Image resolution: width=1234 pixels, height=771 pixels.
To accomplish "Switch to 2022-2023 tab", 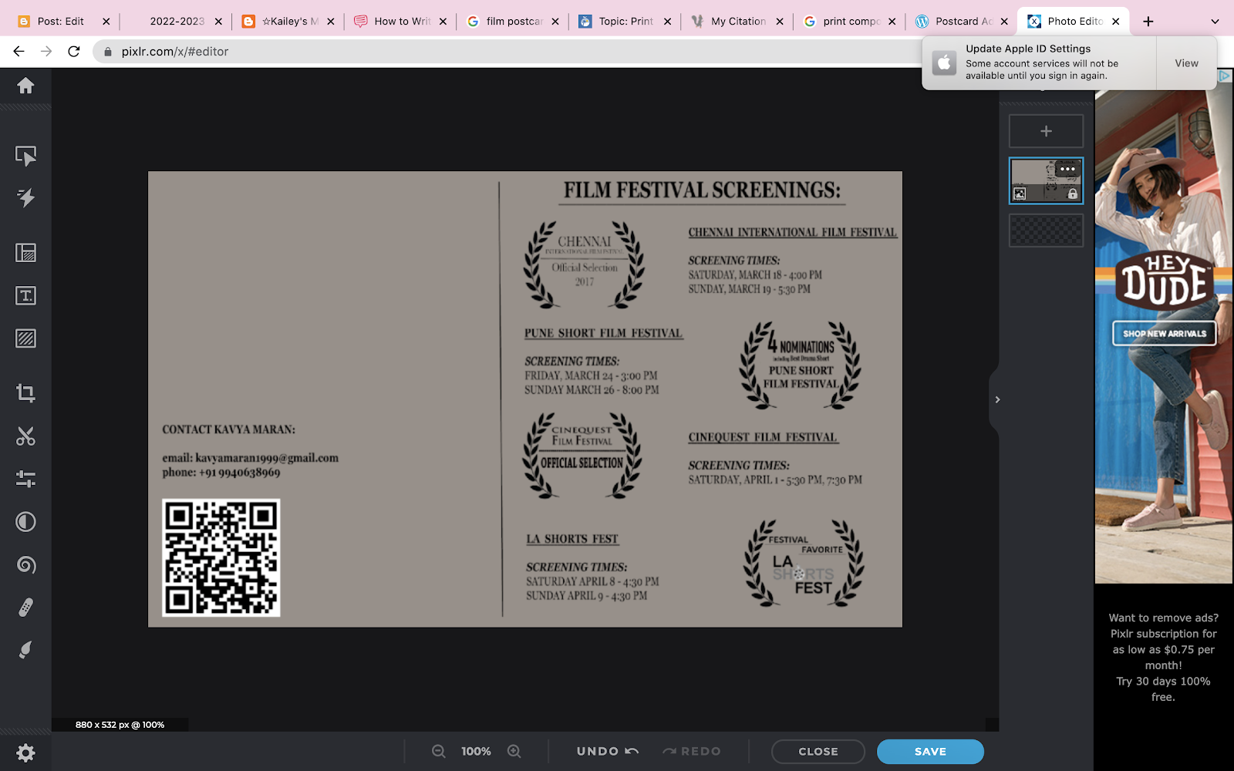I will coord(177,22).
